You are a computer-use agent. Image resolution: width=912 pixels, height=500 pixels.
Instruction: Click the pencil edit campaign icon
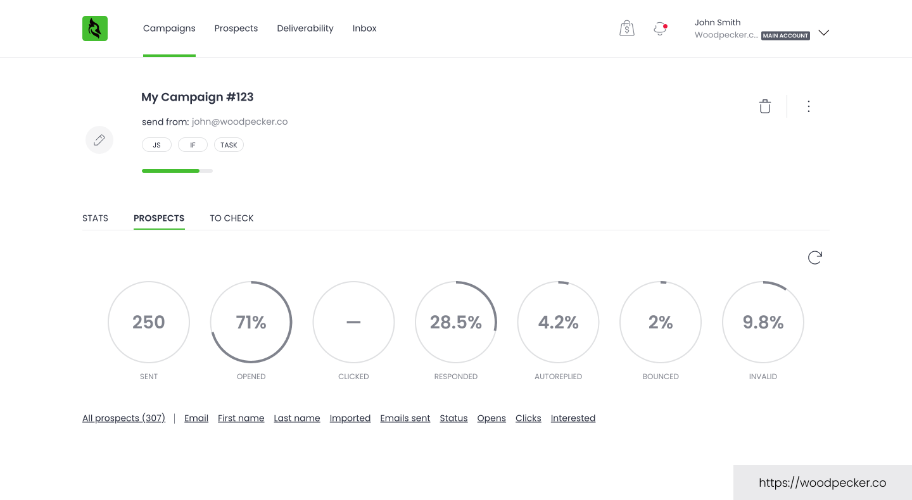99,140
